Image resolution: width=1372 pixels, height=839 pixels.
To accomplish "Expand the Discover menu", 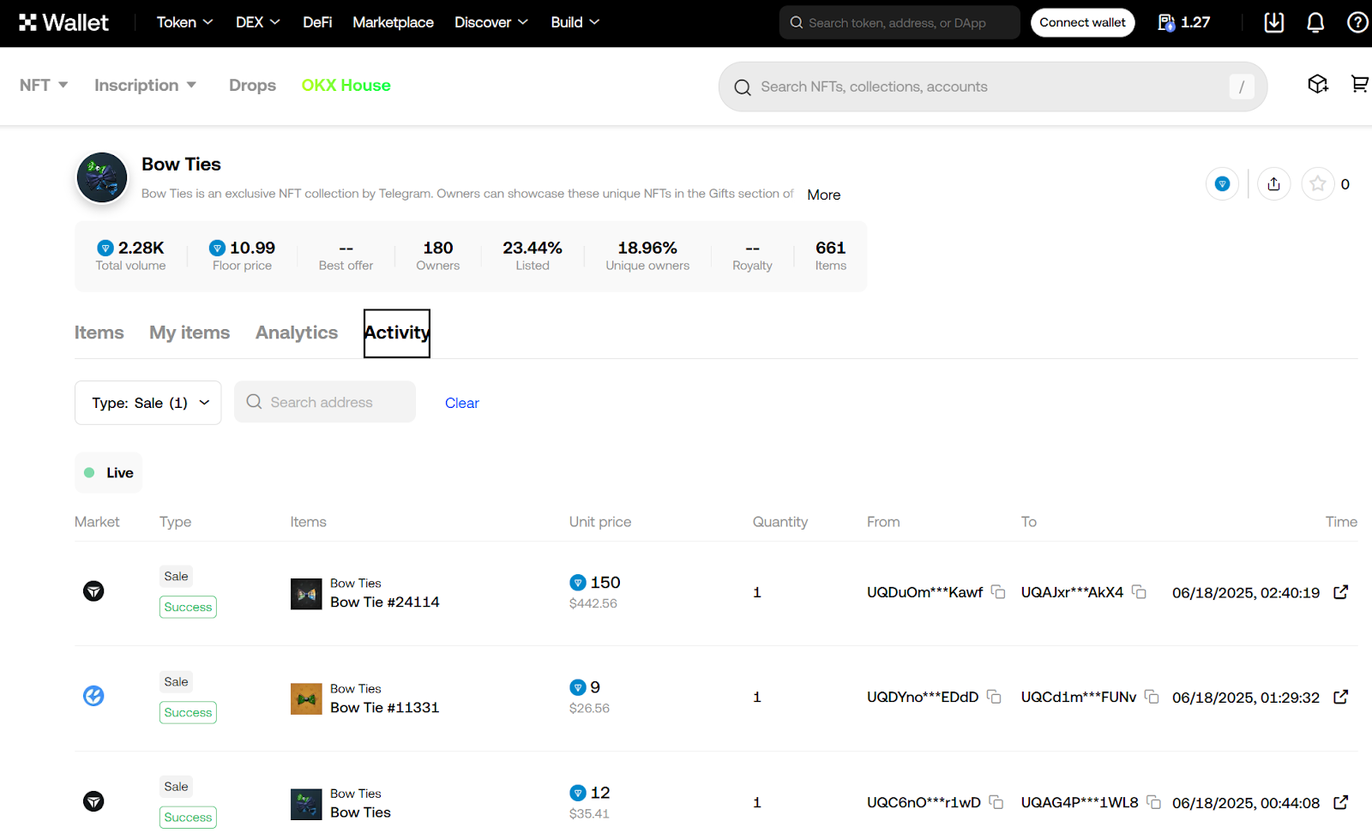I will coord(491,22).
